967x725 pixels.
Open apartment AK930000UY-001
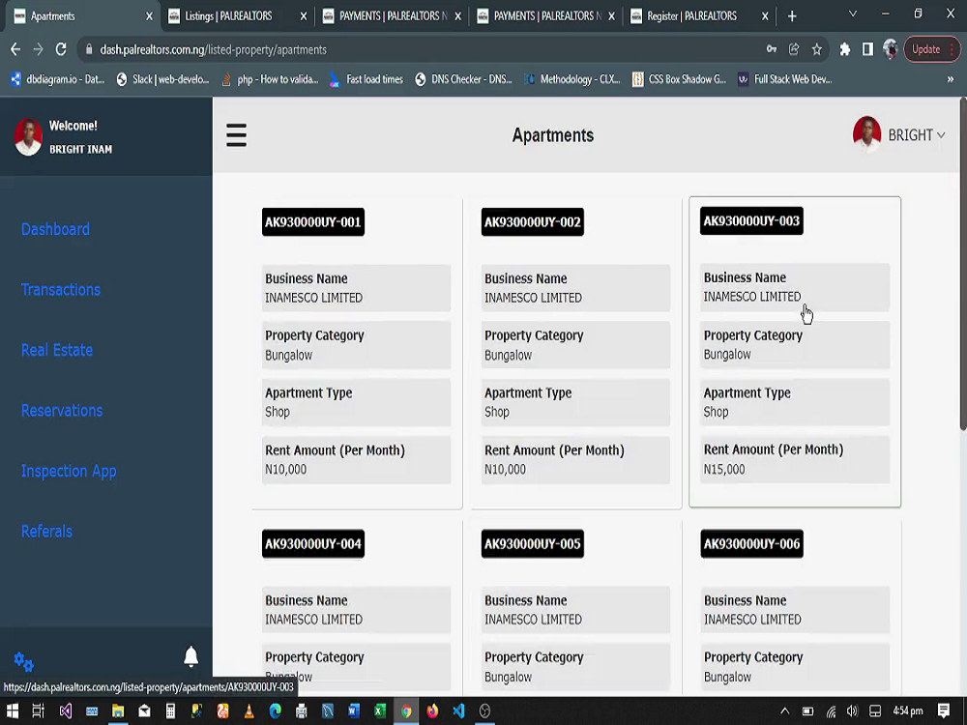(313, 222)
